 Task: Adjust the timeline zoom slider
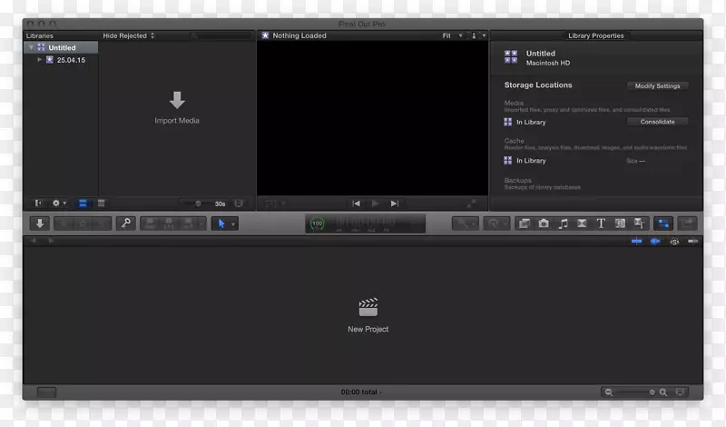(x=637, y=392)
